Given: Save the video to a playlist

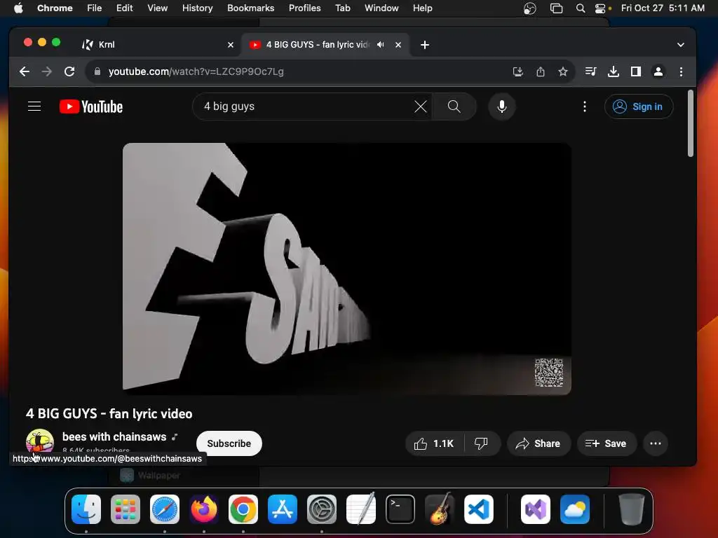Looking at the screenshot, I should pyautogui.click(x=607, y=443).
